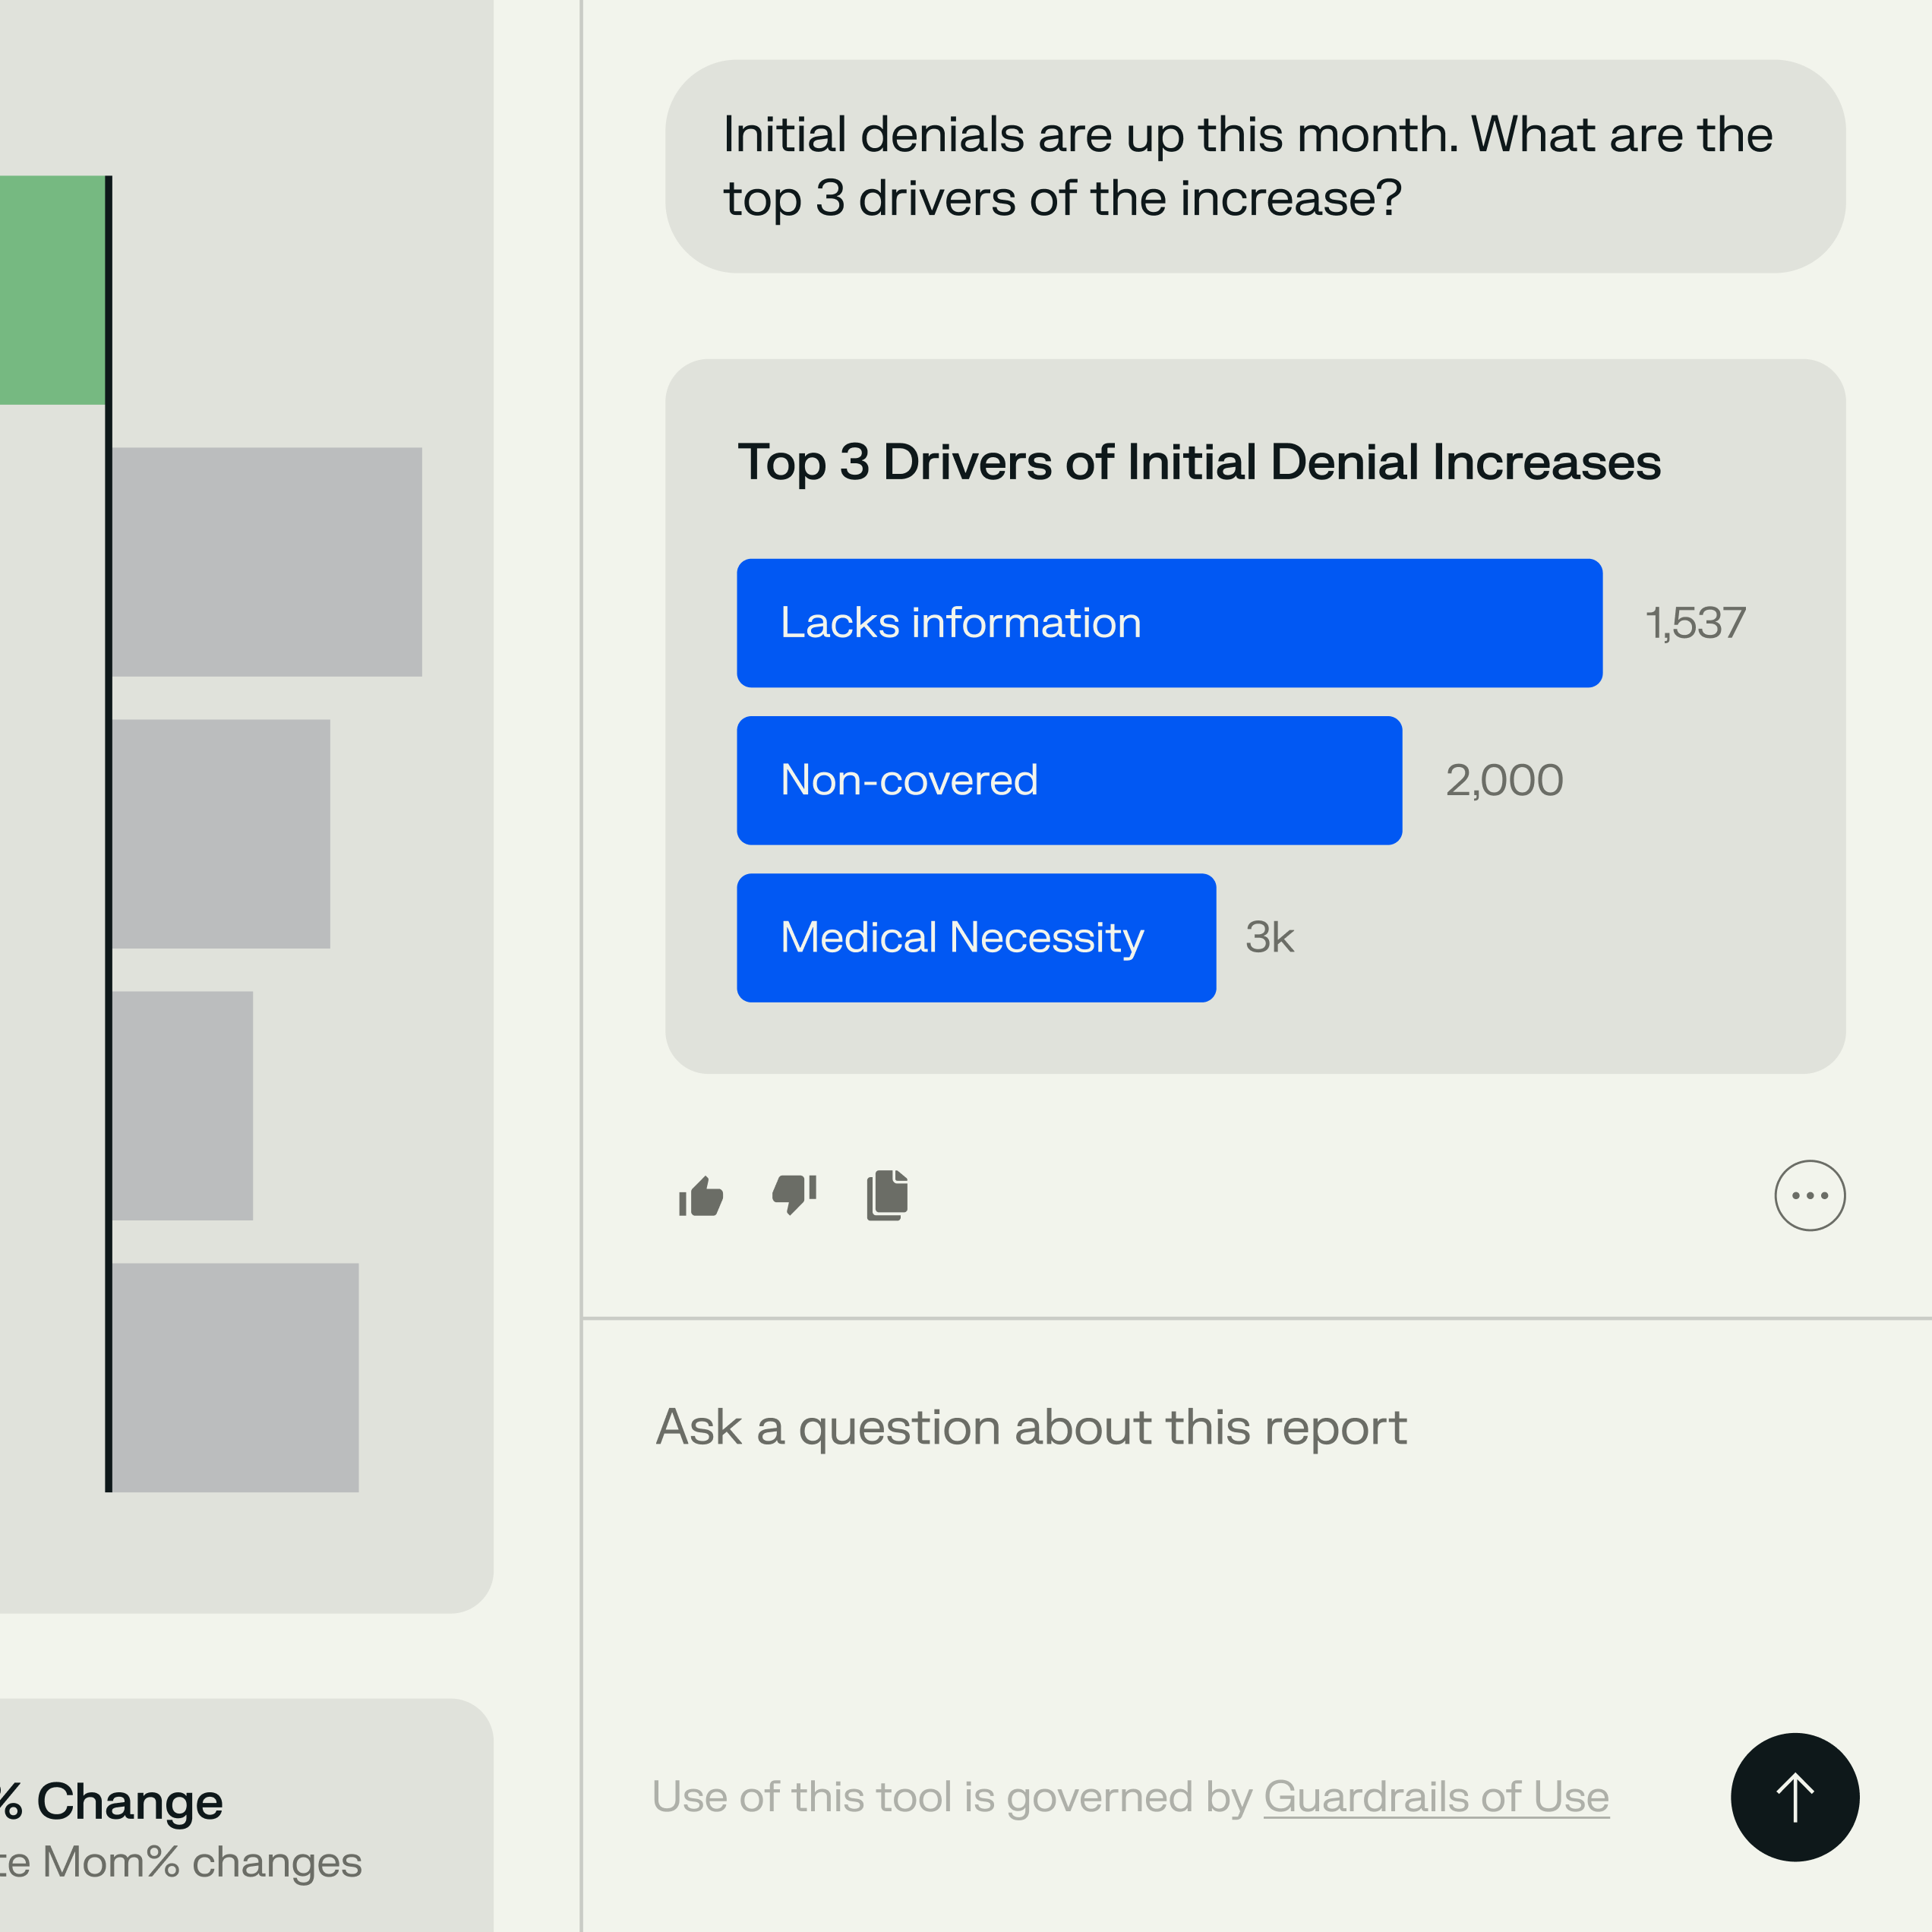
Task: Click the 2,000 value label
Action: click(1504, 780)
